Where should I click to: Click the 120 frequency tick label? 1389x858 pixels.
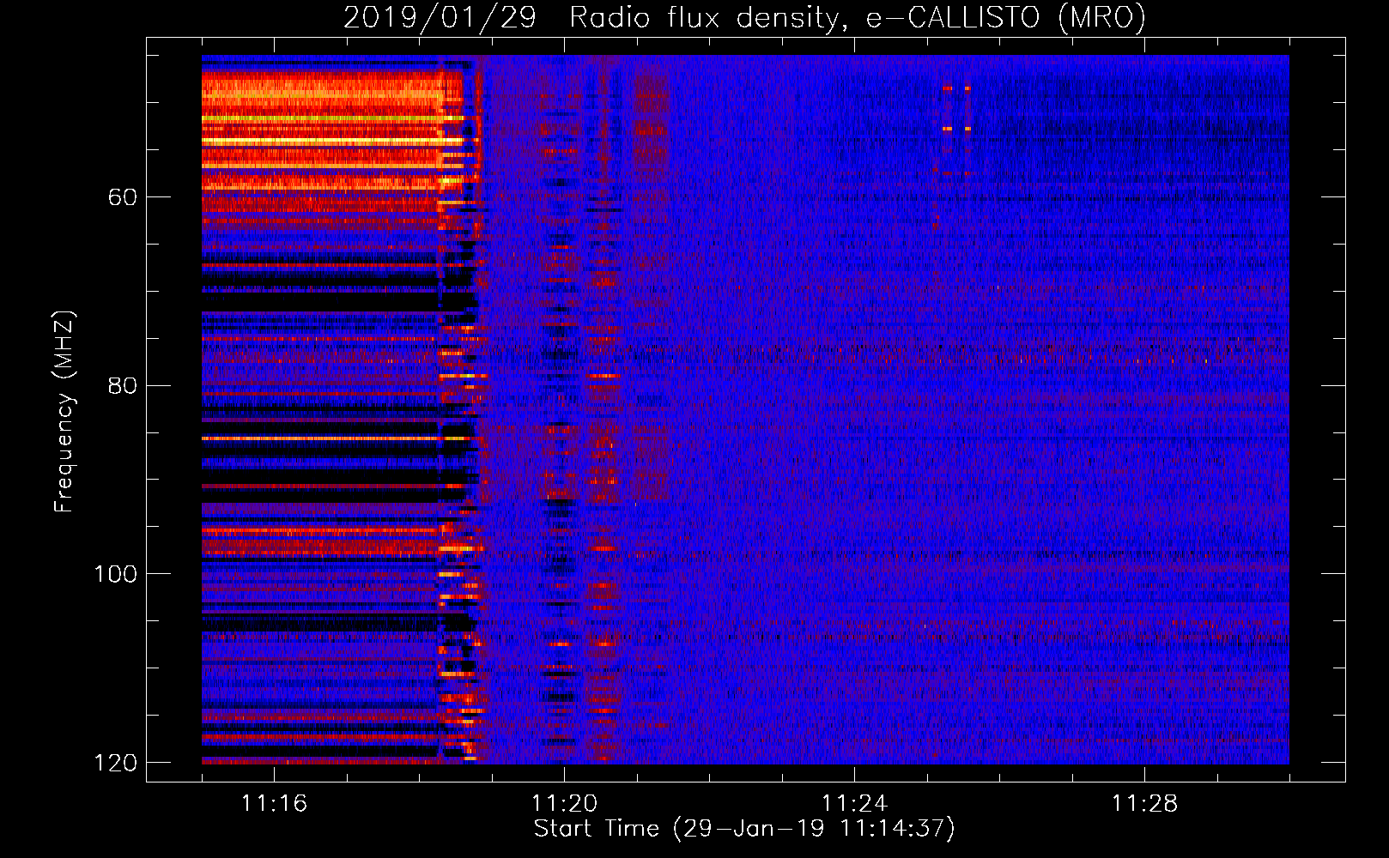[115, 763]
